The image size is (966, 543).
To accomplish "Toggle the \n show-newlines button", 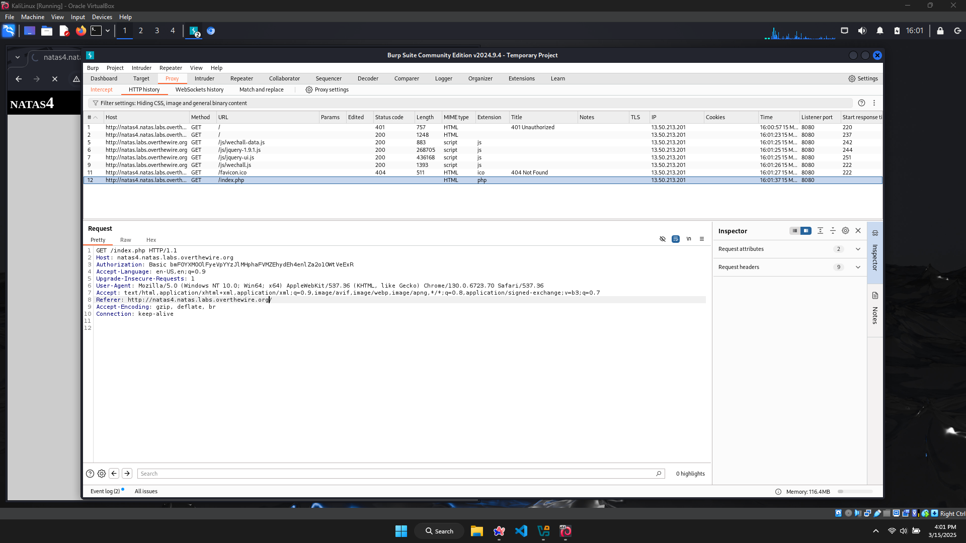I will pyautogui.click(x=689, y=239).
